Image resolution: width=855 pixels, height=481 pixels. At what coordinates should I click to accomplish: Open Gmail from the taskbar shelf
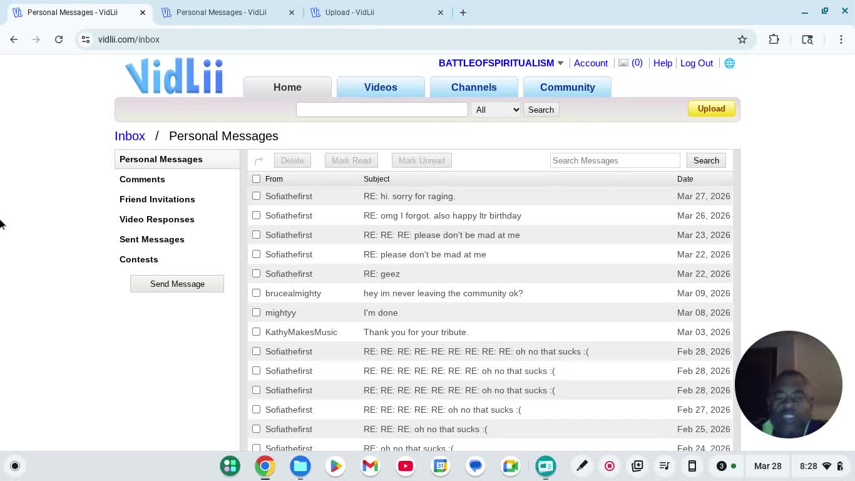pyautogui.click(x=371, y=466)
